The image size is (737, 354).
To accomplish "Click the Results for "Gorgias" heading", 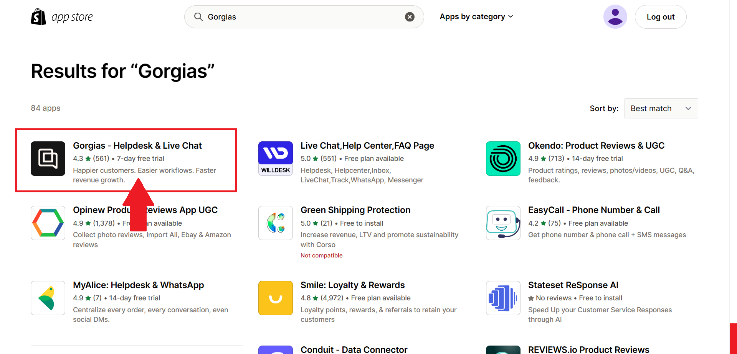I will click(x=123, y=71).
